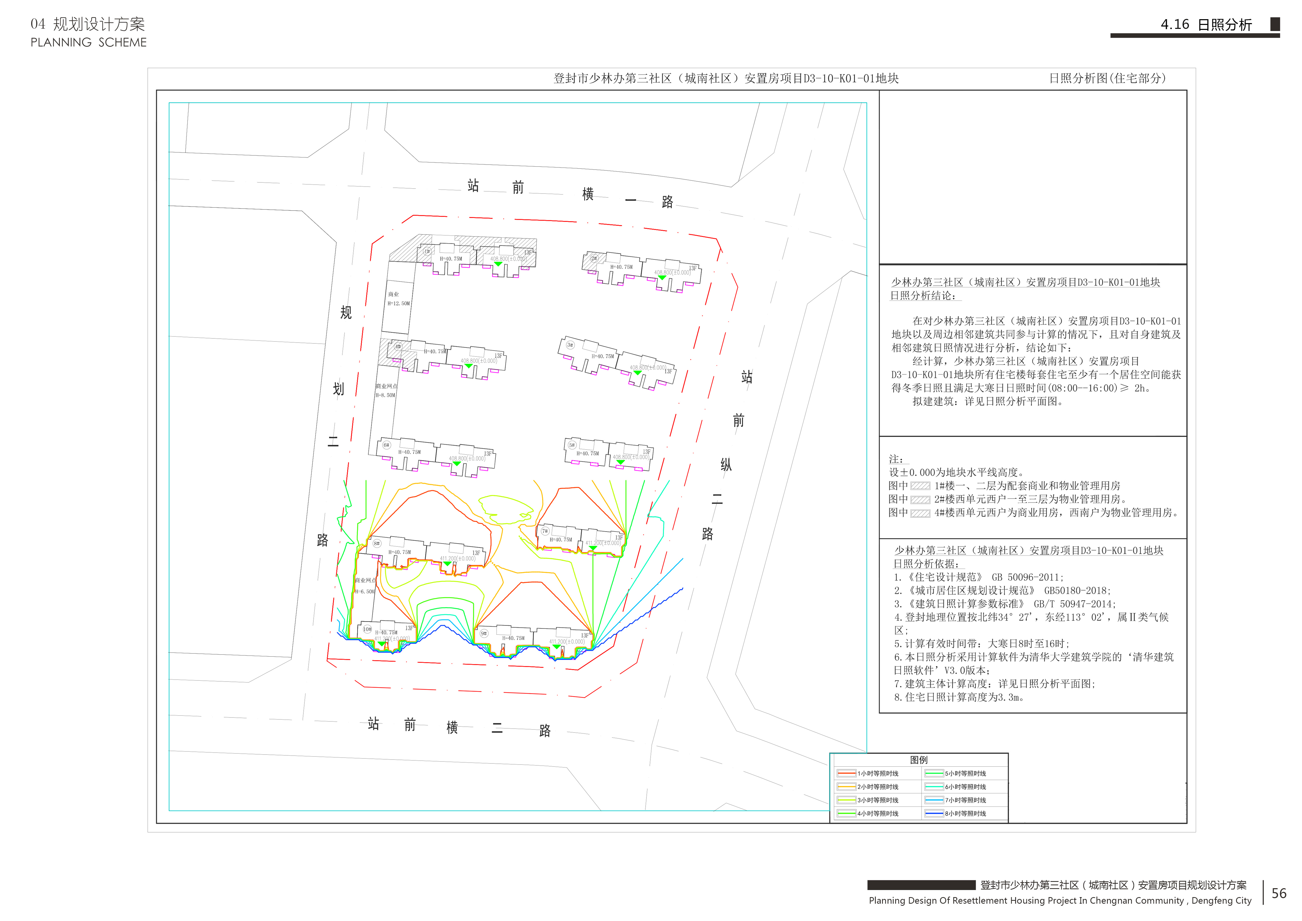
Task: Click the circled 9# building number marker
Action: click(x=484, y=634)
